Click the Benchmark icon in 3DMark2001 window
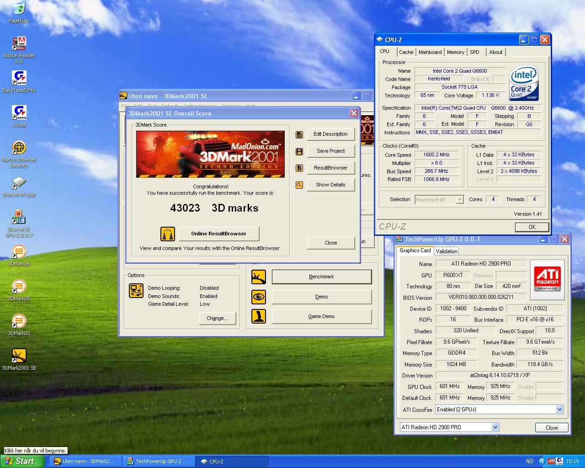585x468 pixels. point(259,277)
